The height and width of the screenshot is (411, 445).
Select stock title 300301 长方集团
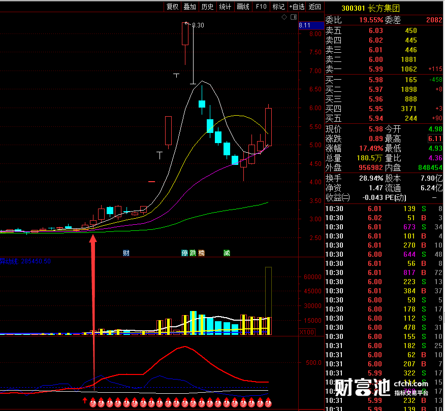click(371, 8)
